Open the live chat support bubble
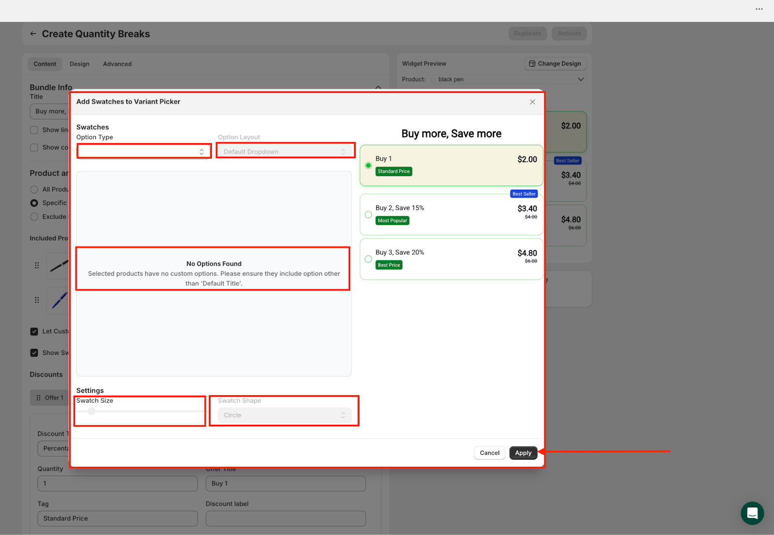Image resolution: width=774 pixels, height=535 pixels. pos(752,513)
